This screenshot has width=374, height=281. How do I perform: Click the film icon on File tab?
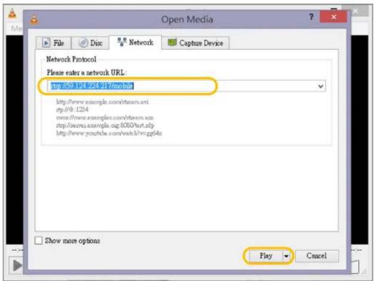pos(46,43)
